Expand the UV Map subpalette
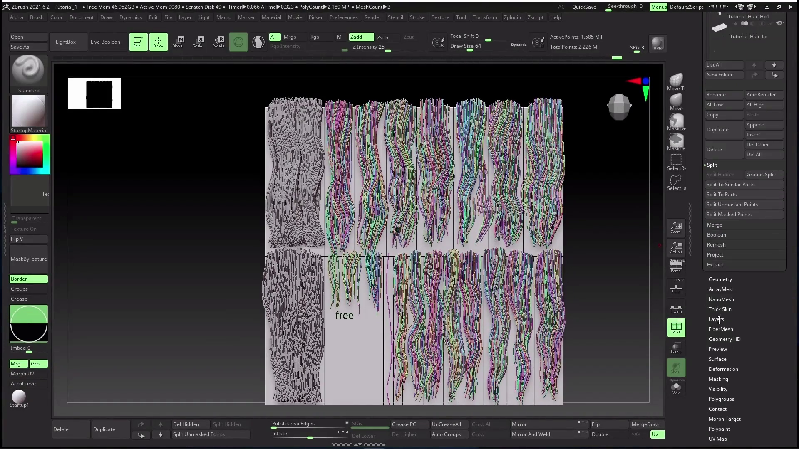Screen dimensions: 799x449 point(717,439)
